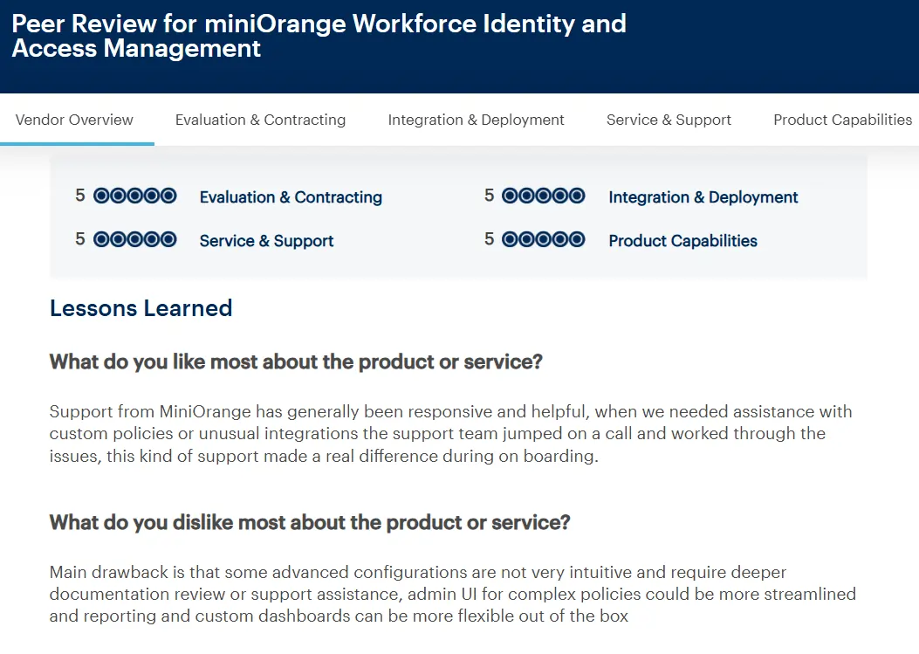Click the score 5 next to Product Capabilities
Image resolution: width=919 pixels, height=654 pixels.
click(x=489, y=239)
